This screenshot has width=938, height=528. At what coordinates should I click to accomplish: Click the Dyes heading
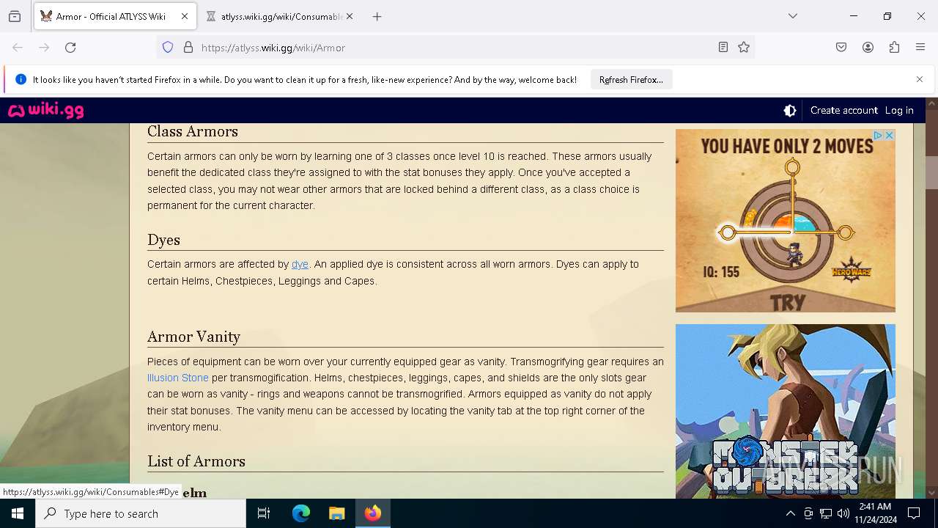pos(163,240)
